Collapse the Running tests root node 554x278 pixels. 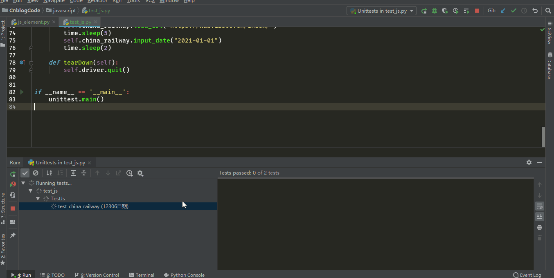(x=23, y=183)
